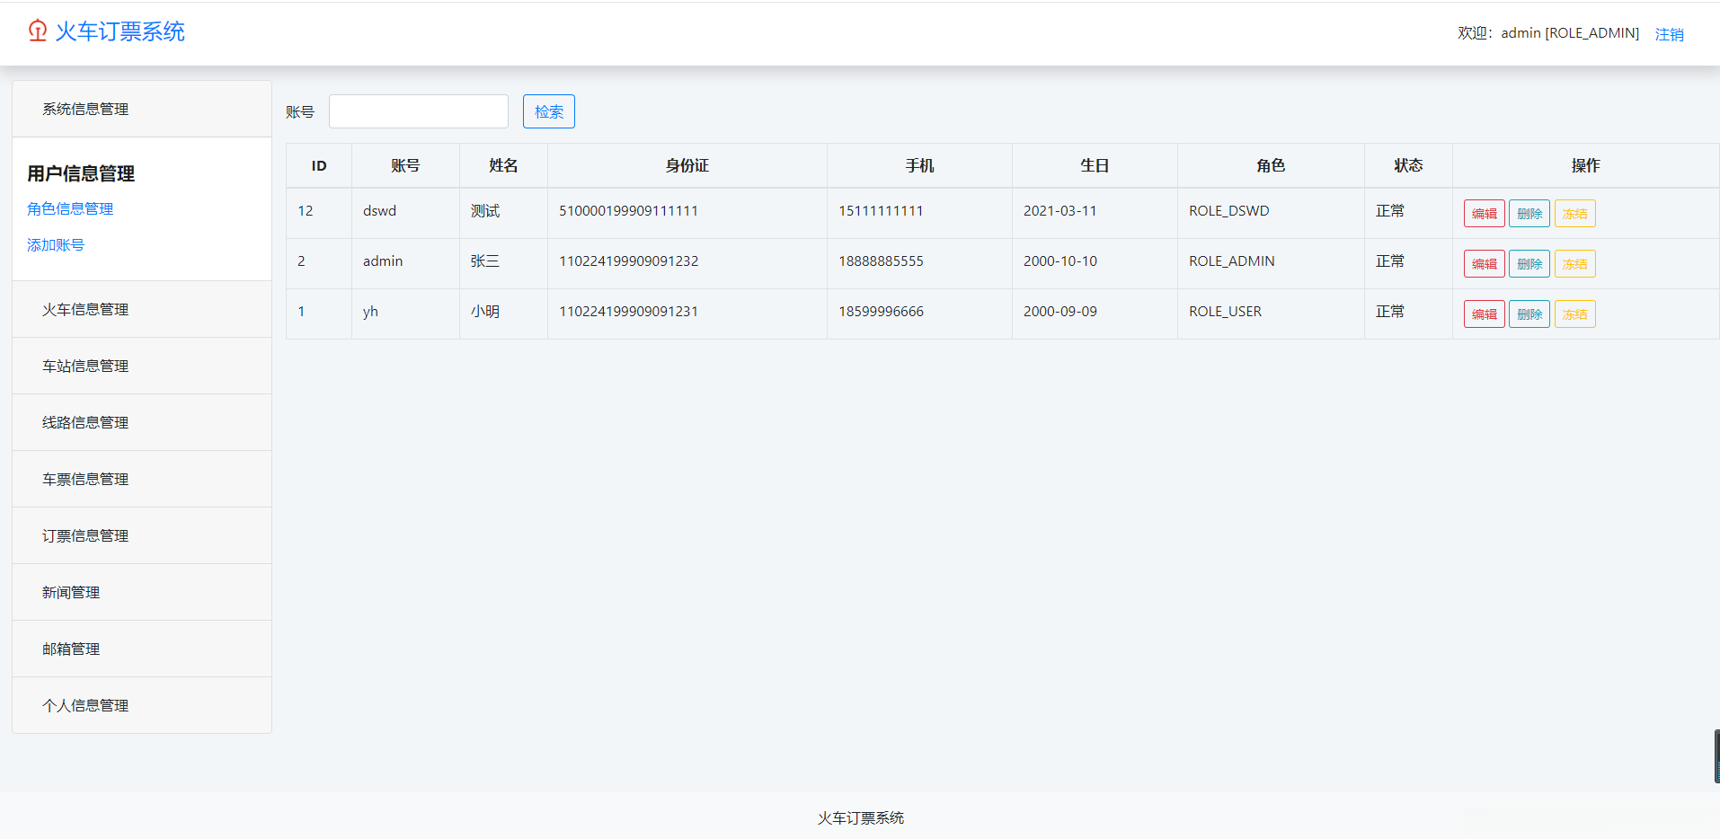Click the 正常 status in the admin row
The width and height of the screenshot is (1720, 839).
pos(1390,261)
